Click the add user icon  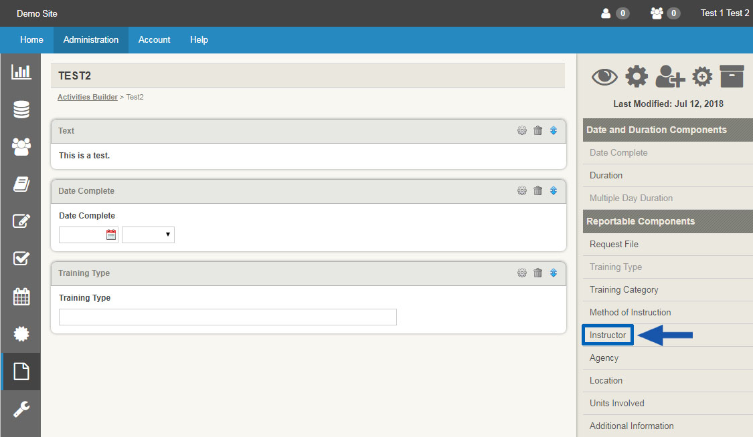pos(670,77)
